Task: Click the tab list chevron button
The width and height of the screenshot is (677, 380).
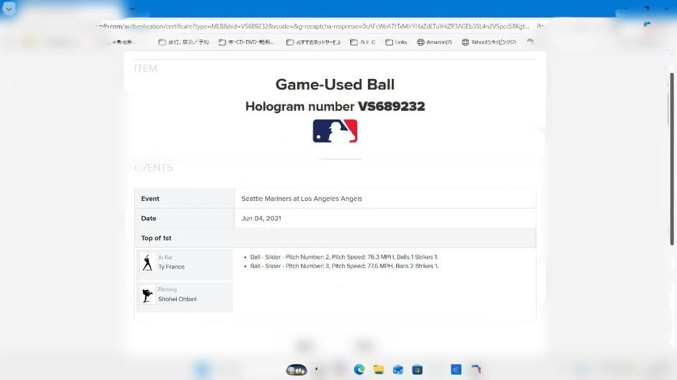Action: pos(9,9)
